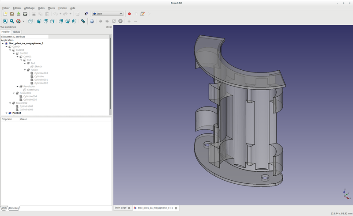
Task: Open the Affichage menu
Action: point(29,8)
